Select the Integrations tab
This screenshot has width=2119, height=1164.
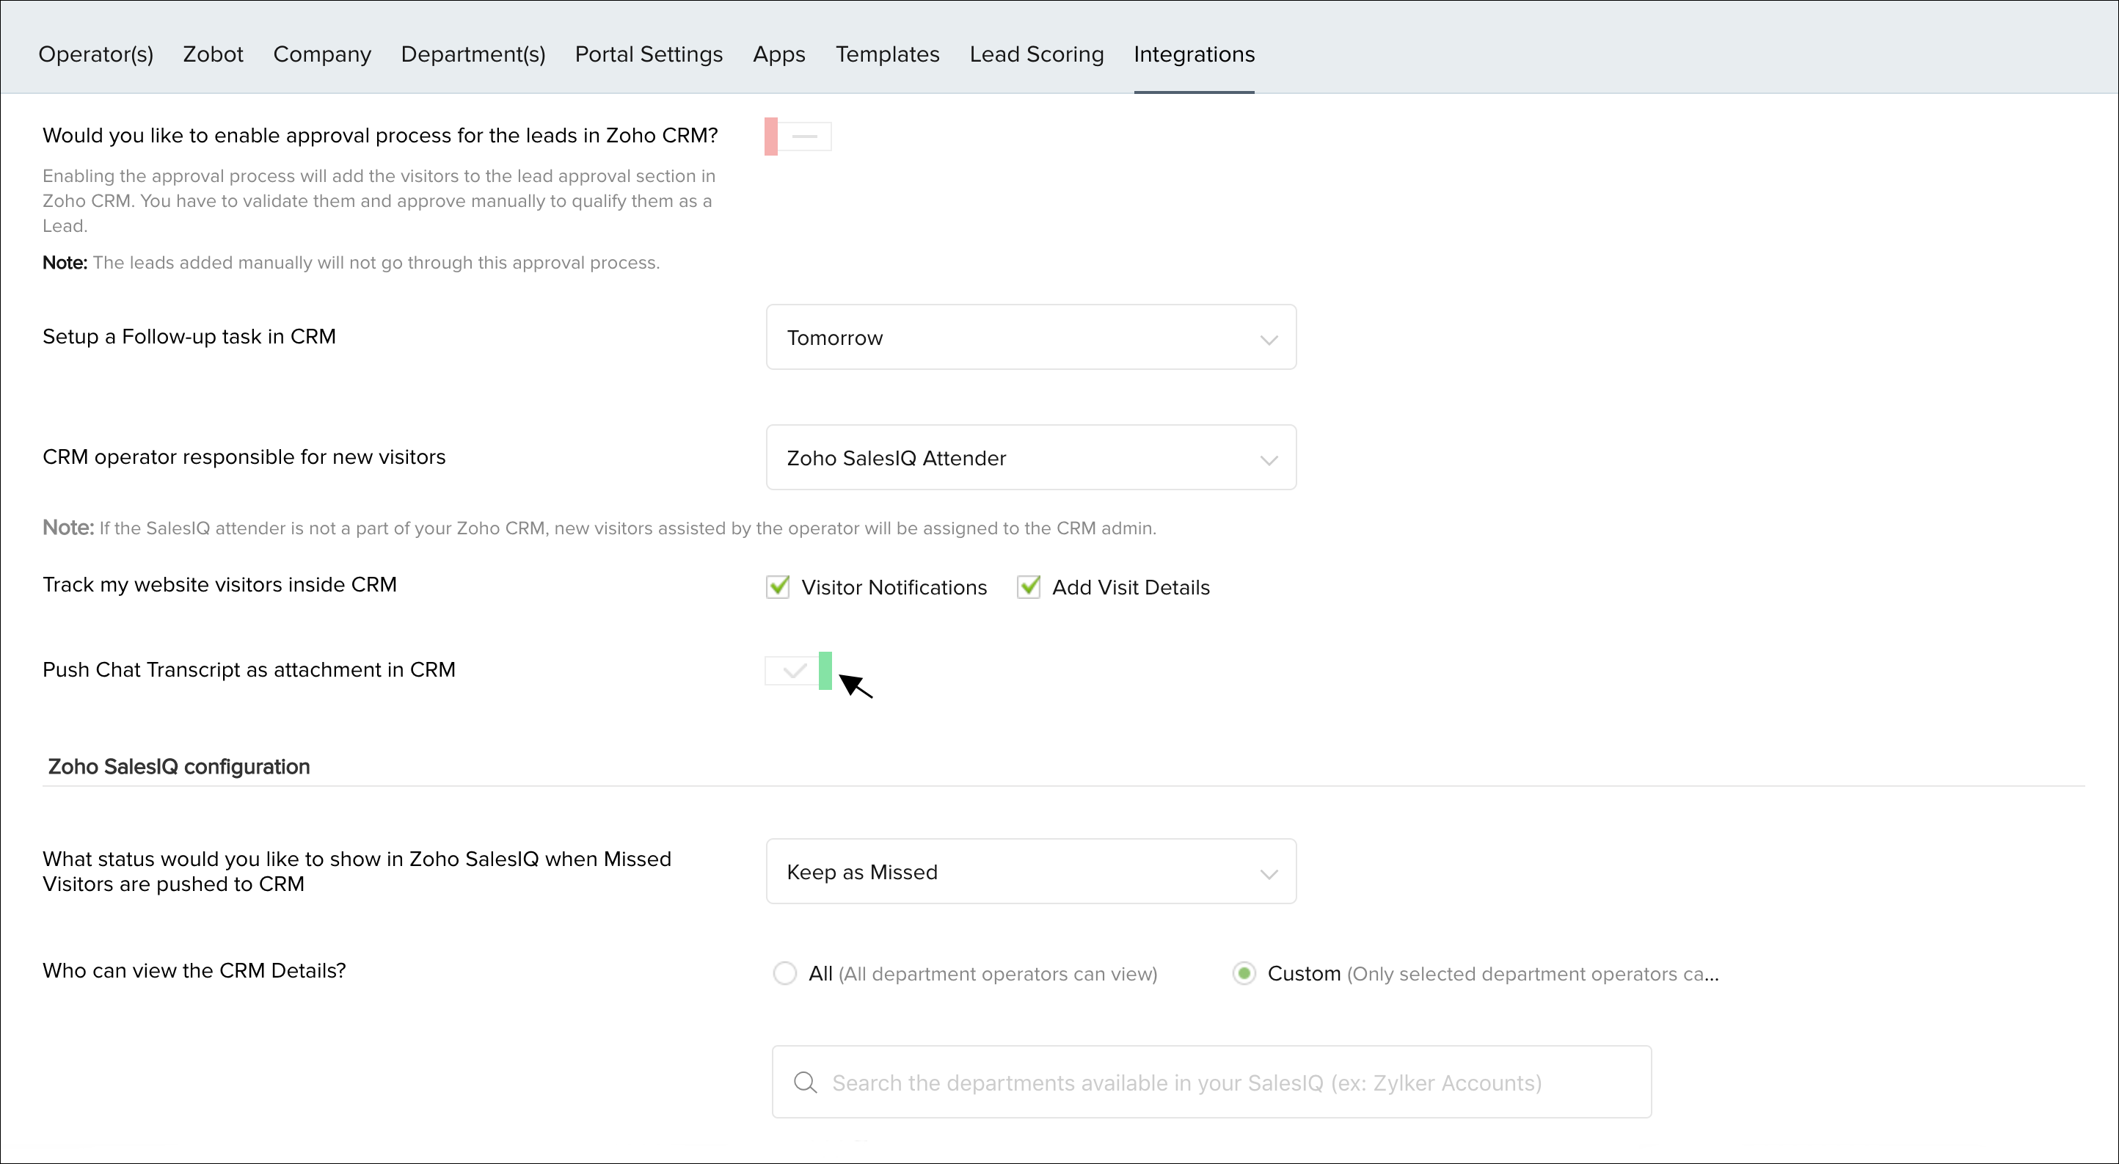pyautogui.click(x=1194, y=54)
